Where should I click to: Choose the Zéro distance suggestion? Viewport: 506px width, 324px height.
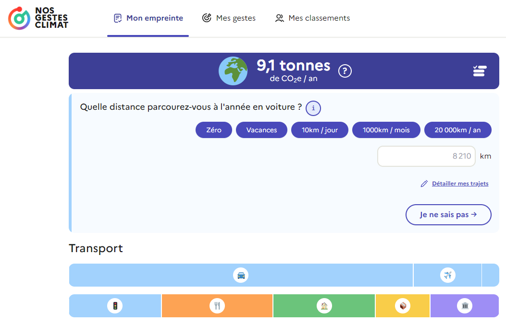[x=214, y=130]
